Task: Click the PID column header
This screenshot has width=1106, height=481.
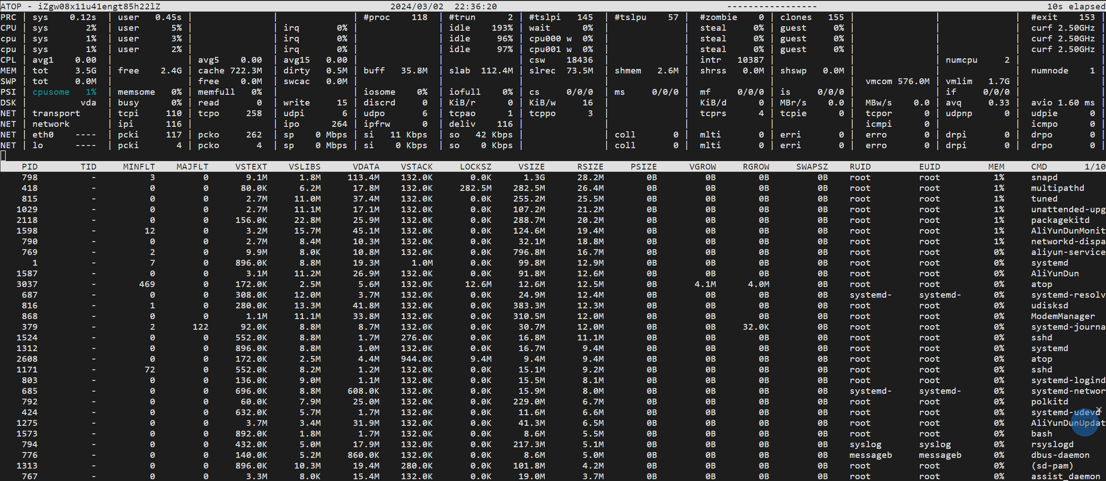Action: (x=29, y=166)
